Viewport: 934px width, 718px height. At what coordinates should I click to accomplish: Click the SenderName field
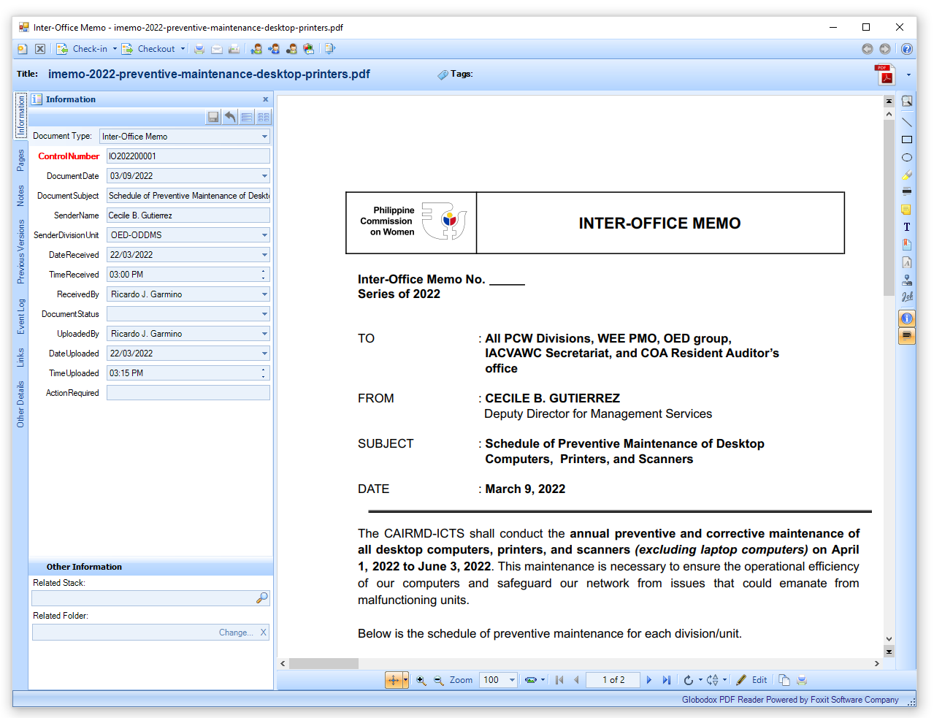tap(188, 215)
